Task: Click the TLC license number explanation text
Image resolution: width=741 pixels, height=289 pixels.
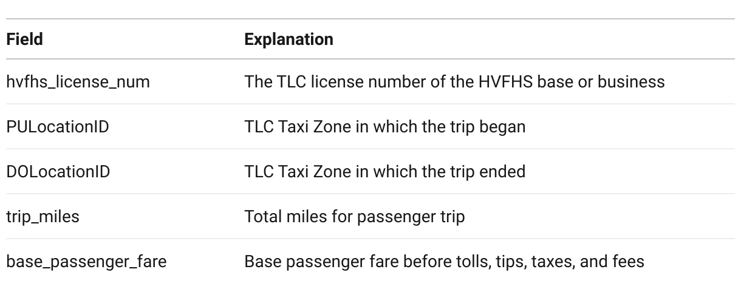Action: point(454,81)
